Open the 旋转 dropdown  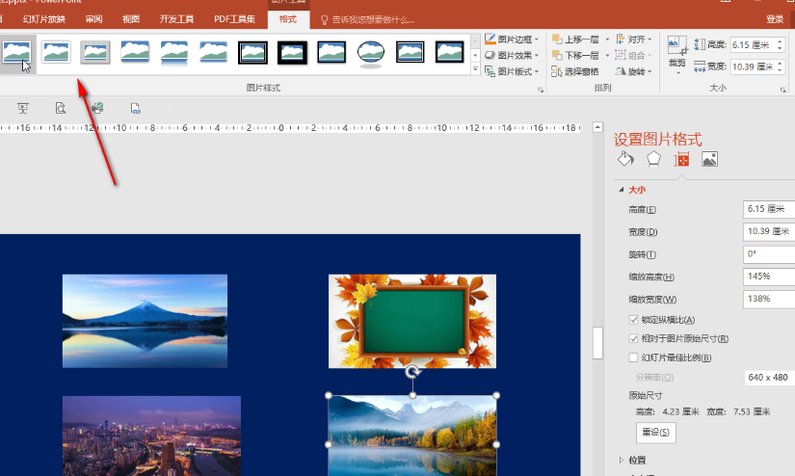634,71
